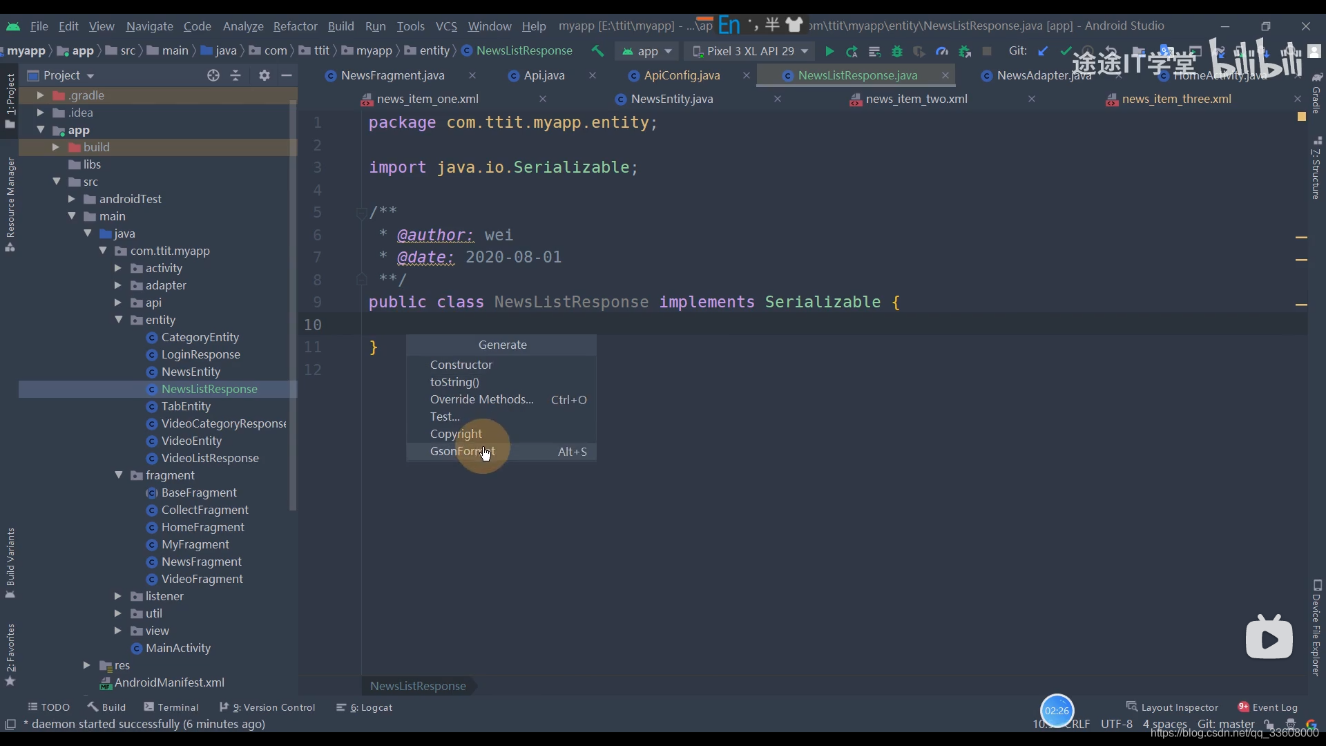Click tool windows quick-access icon bottom-left
The image size is (1326, 746).
click(10, 724)
